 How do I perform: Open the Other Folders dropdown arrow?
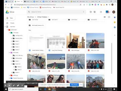pyautogui.click(x=48, y=17)
